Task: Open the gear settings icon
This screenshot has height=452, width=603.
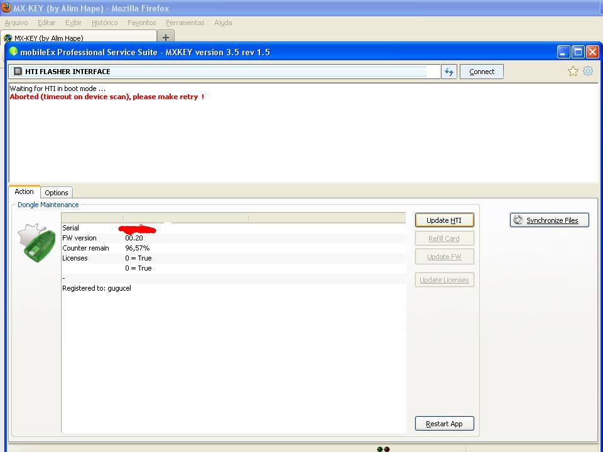Action: 588,71
